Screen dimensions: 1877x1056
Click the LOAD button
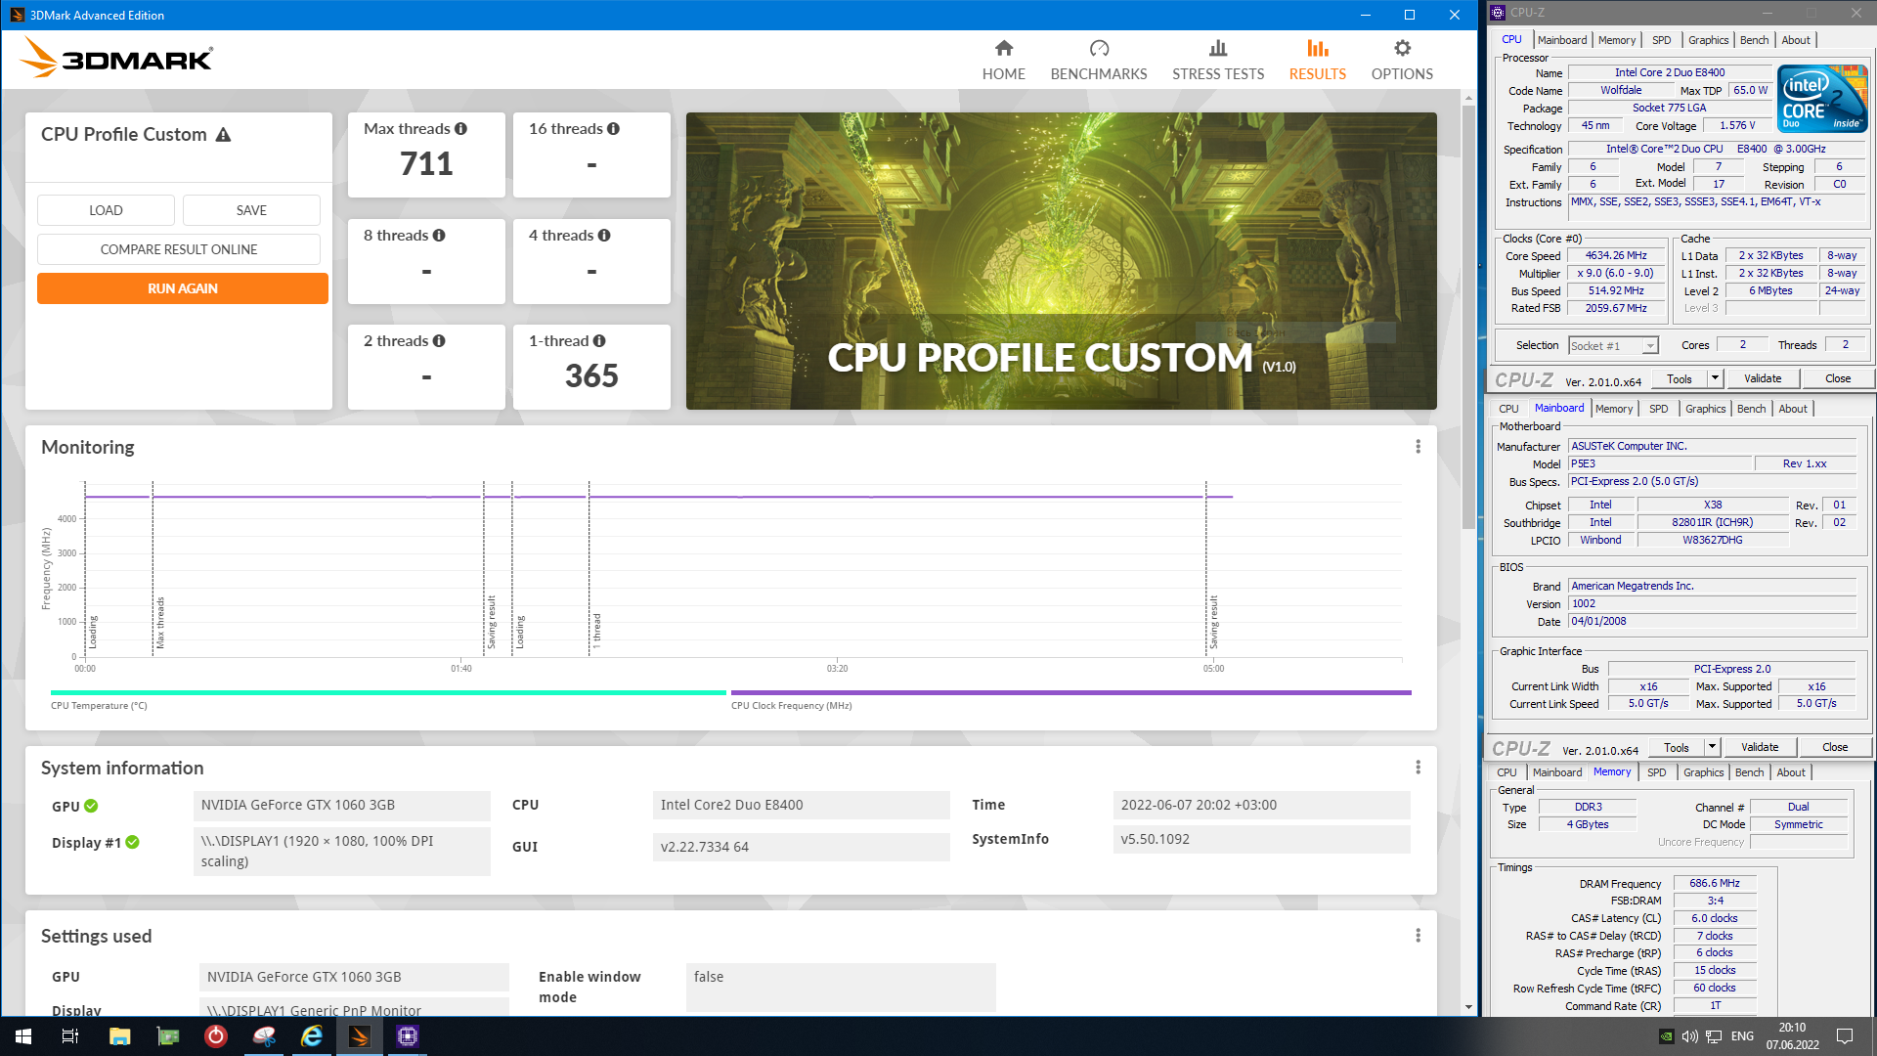pyautogui.click(x=106, y=210)
